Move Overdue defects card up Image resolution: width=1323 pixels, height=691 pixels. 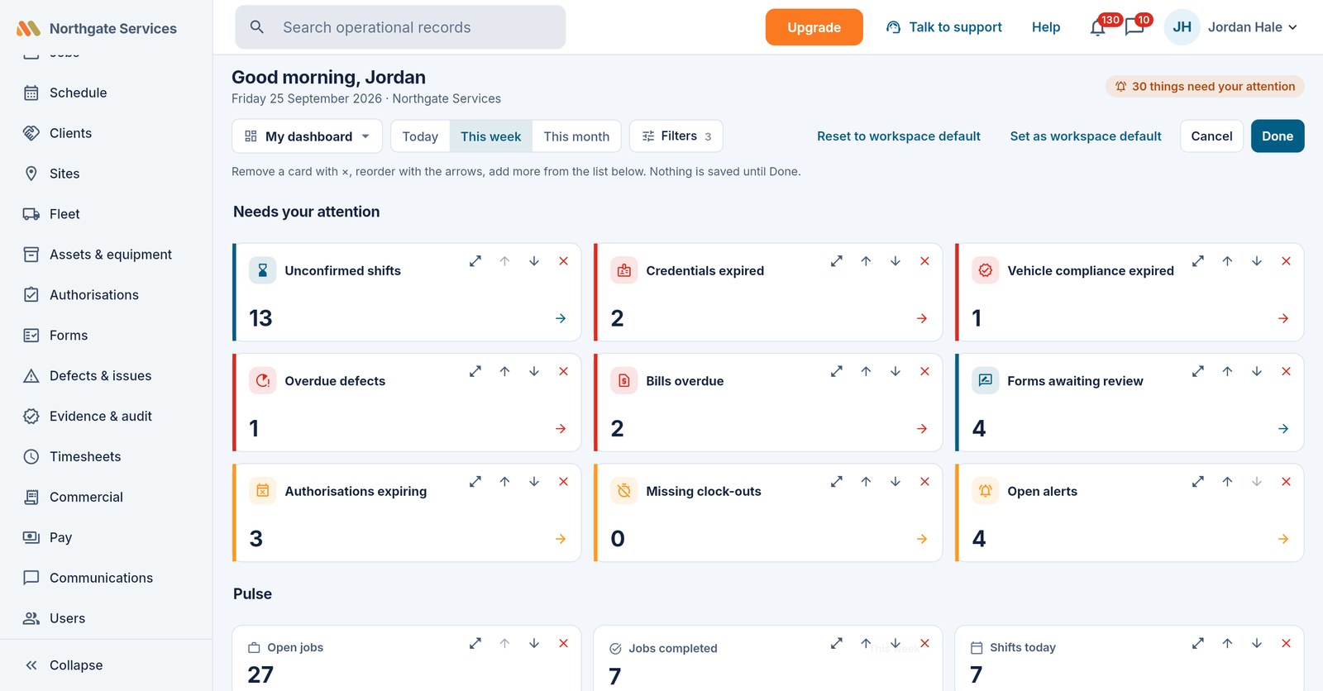click(504, 372)
